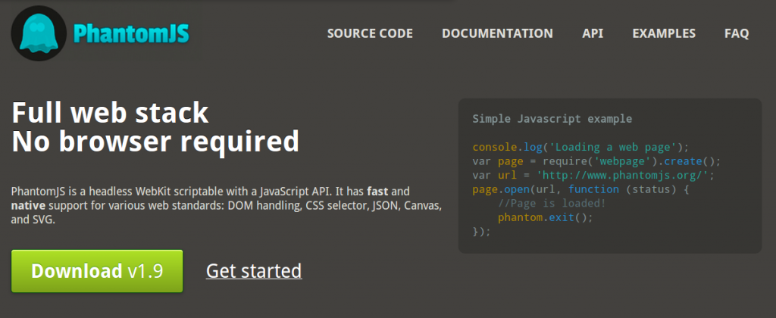The image size is (776, 318).
Task: Click the require('webpage').create() line
Action: (x=596, y=161)
